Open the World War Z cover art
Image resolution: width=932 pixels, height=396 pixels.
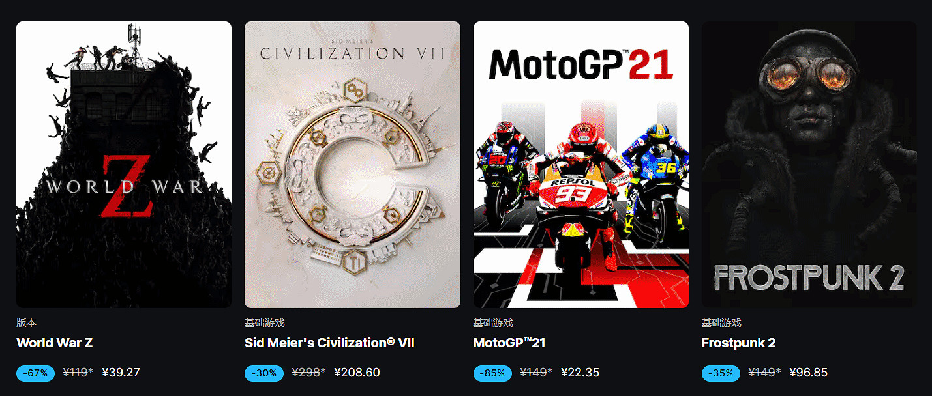[124, 165]
